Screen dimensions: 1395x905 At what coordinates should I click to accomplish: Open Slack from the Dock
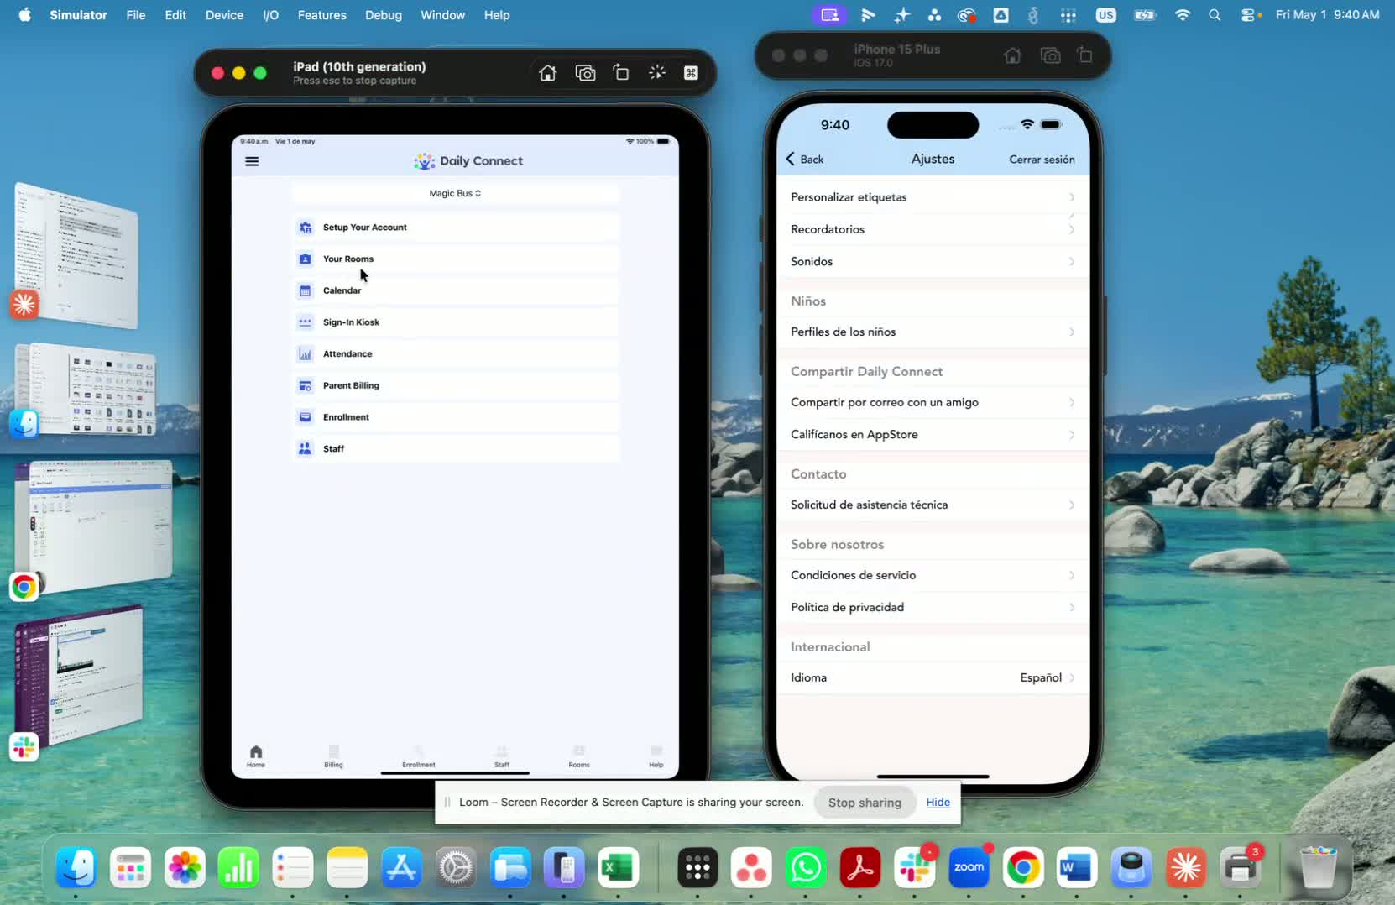point(914,868)
